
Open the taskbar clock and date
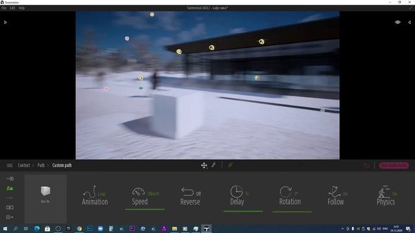point(396,228)
